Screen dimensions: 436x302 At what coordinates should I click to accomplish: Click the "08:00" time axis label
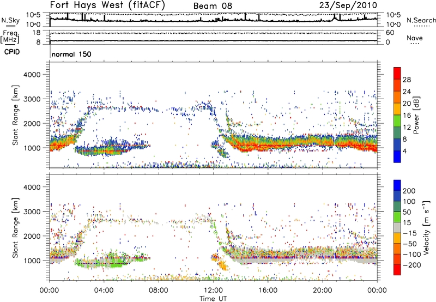(159, 291)
